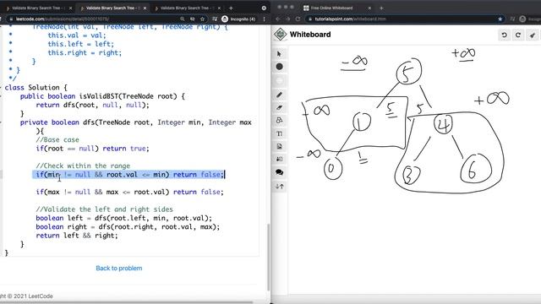
Task: Close the Free Online Whiteboard tab
Action: (x=369, y=8)
